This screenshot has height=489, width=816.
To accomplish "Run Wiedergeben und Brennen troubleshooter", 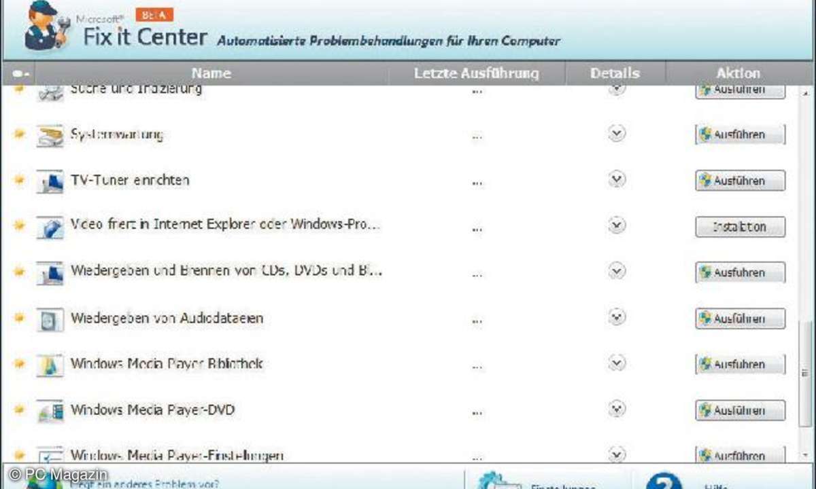I will coord(740,272).
